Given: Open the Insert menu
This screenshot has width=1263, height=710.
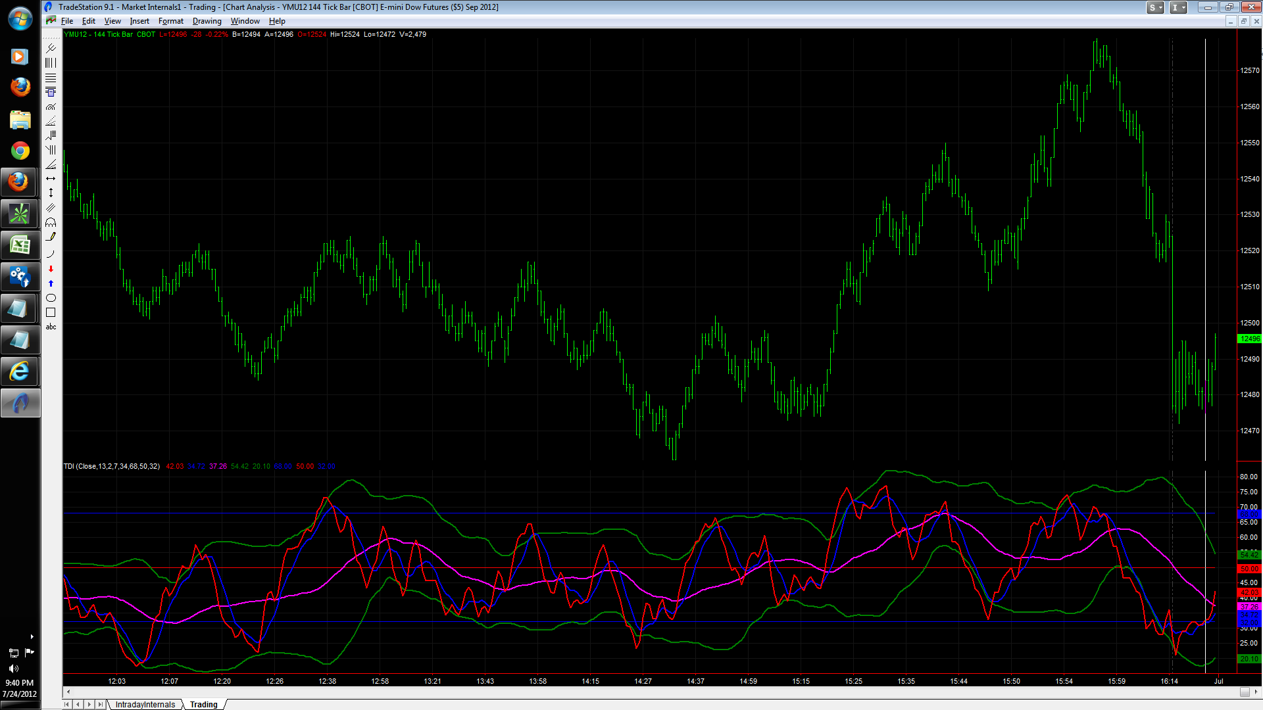Looking at the screenshot, I should (x=139, y=21).
